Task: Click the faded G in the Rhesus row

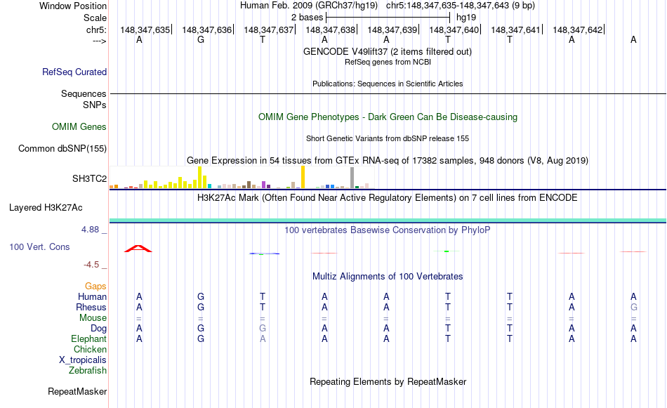Action: 634,307
